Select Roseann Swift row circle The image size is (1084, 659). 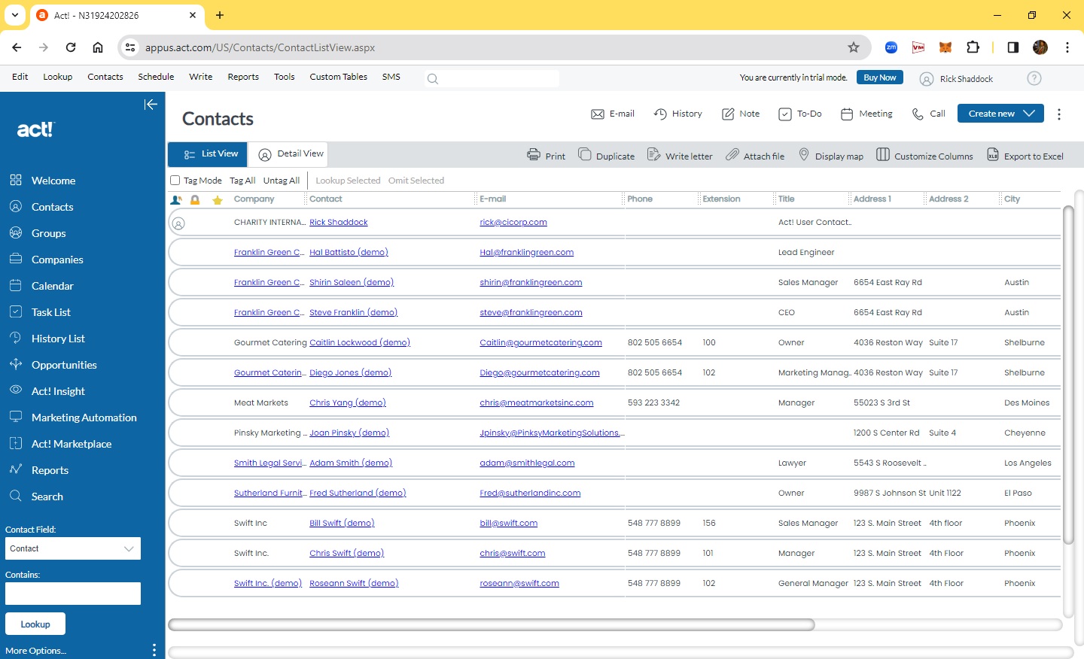(178, 584)
